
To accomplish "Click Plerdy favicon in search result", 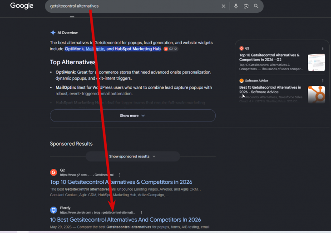I will coord(54,210).
